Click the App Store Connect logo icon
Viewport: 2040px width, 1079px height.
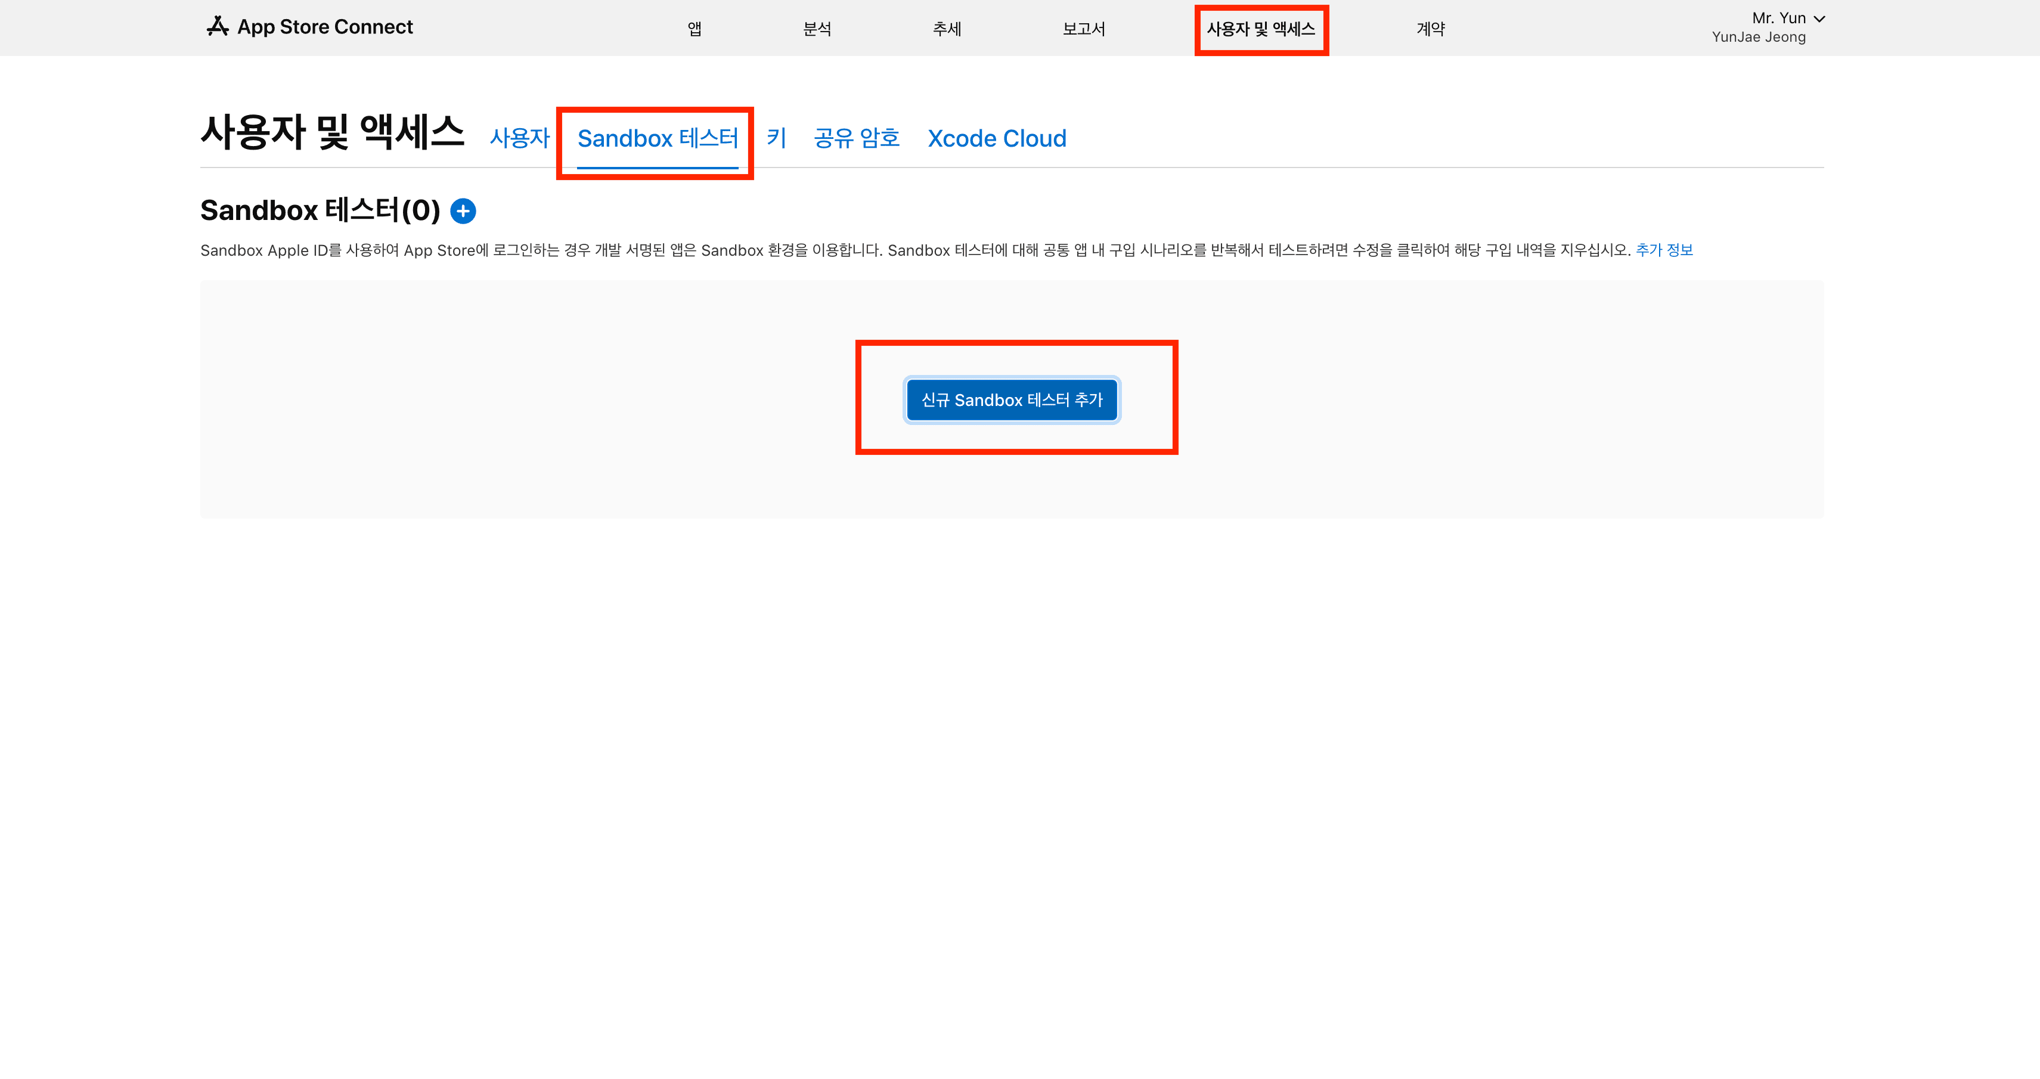point(218,27)
